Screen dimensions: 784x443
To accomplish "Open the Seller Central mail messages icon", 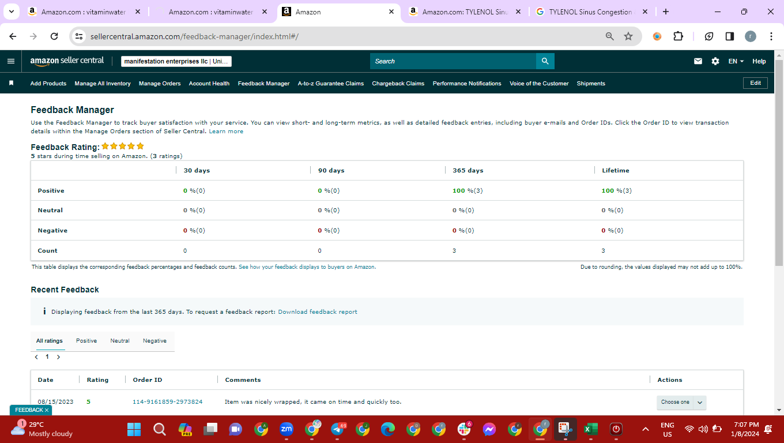I will 698,61.
